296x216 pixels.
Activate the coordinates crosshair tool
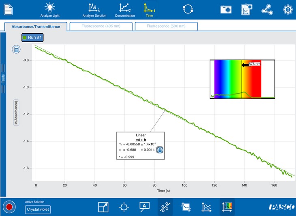124,207
